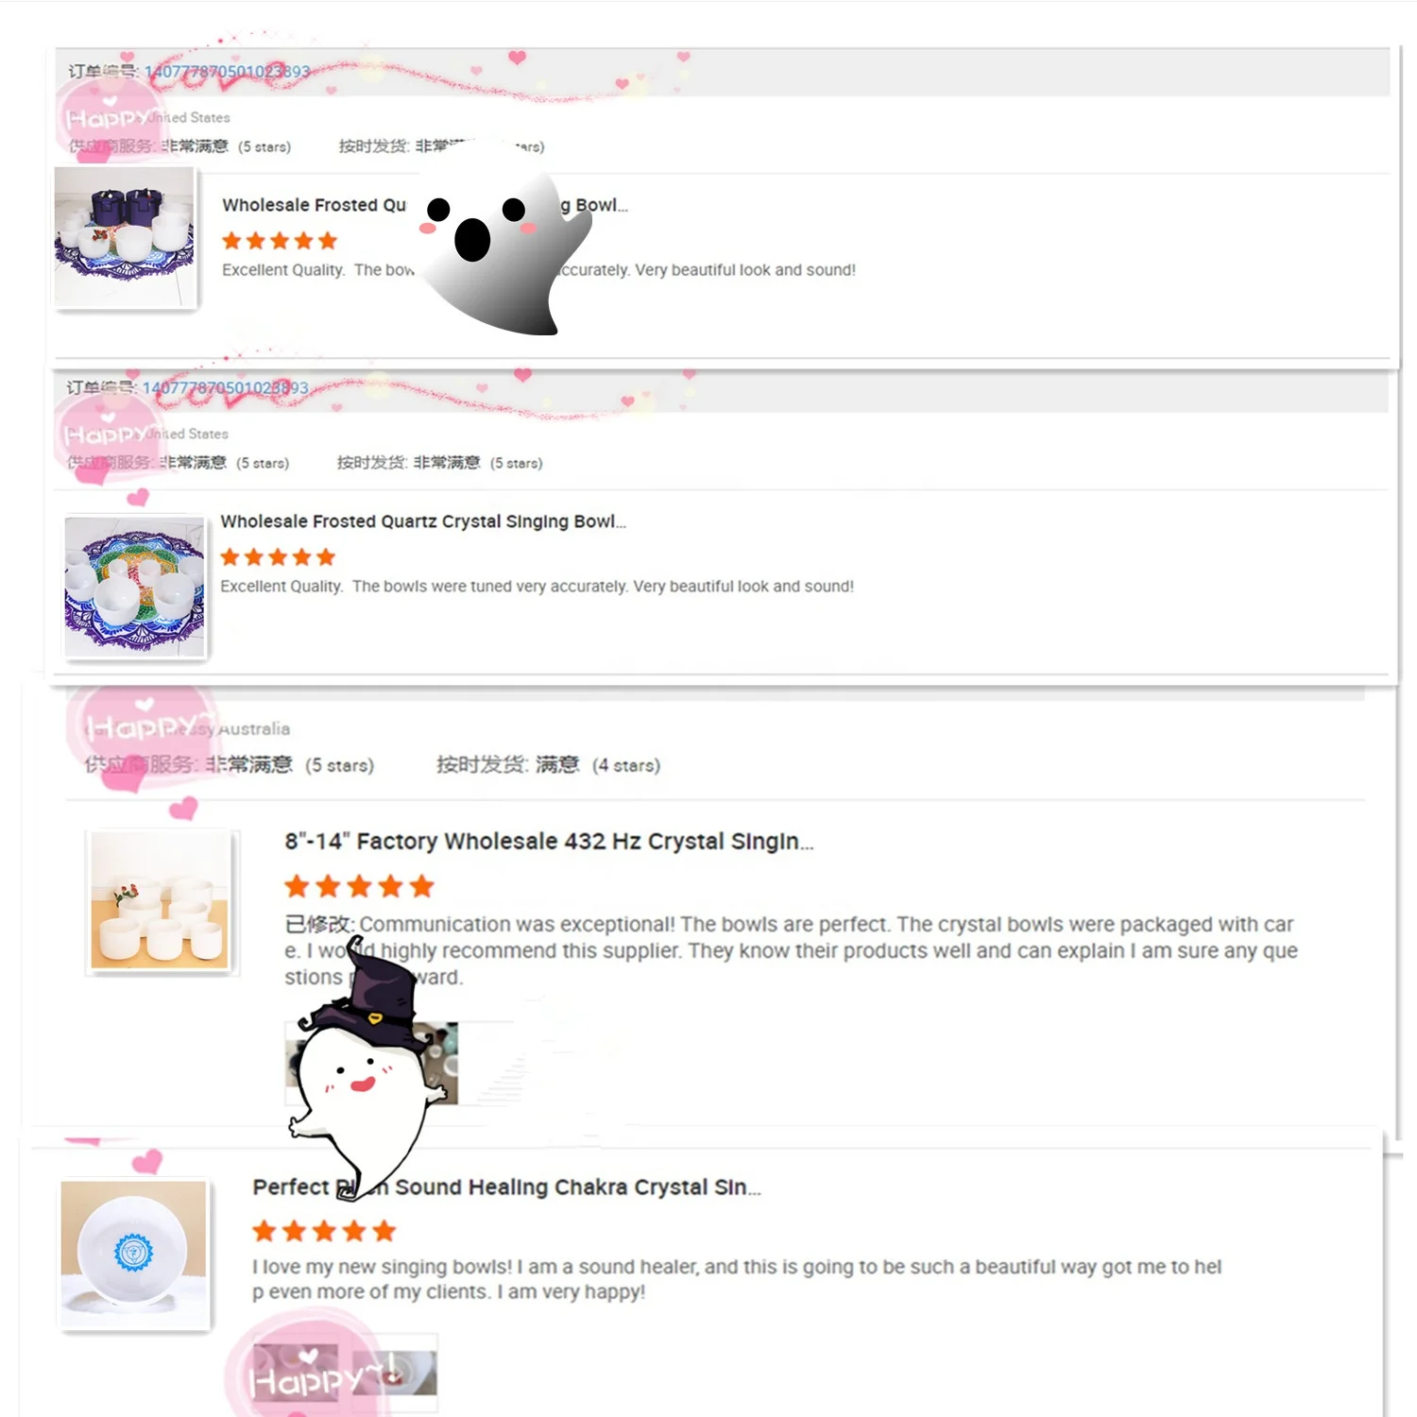
Task: Open the 8"-14" Factory Wholesale 432 Hz title
Action: coord(549,841)
